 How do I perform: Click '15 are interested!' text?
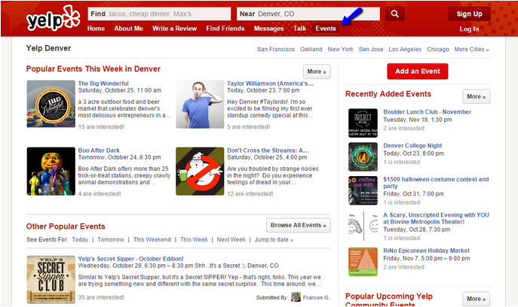click(101, 126)
